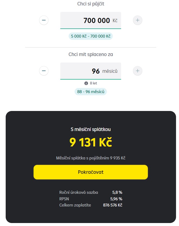179x226 pixels.
Task: Focus the 96 měsíců duration field
Action: 91,71
